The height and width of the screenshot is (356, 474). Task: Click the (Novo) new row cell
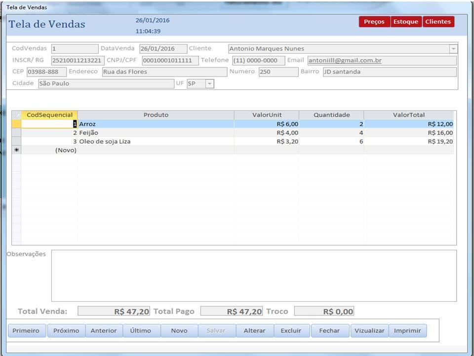49,150
